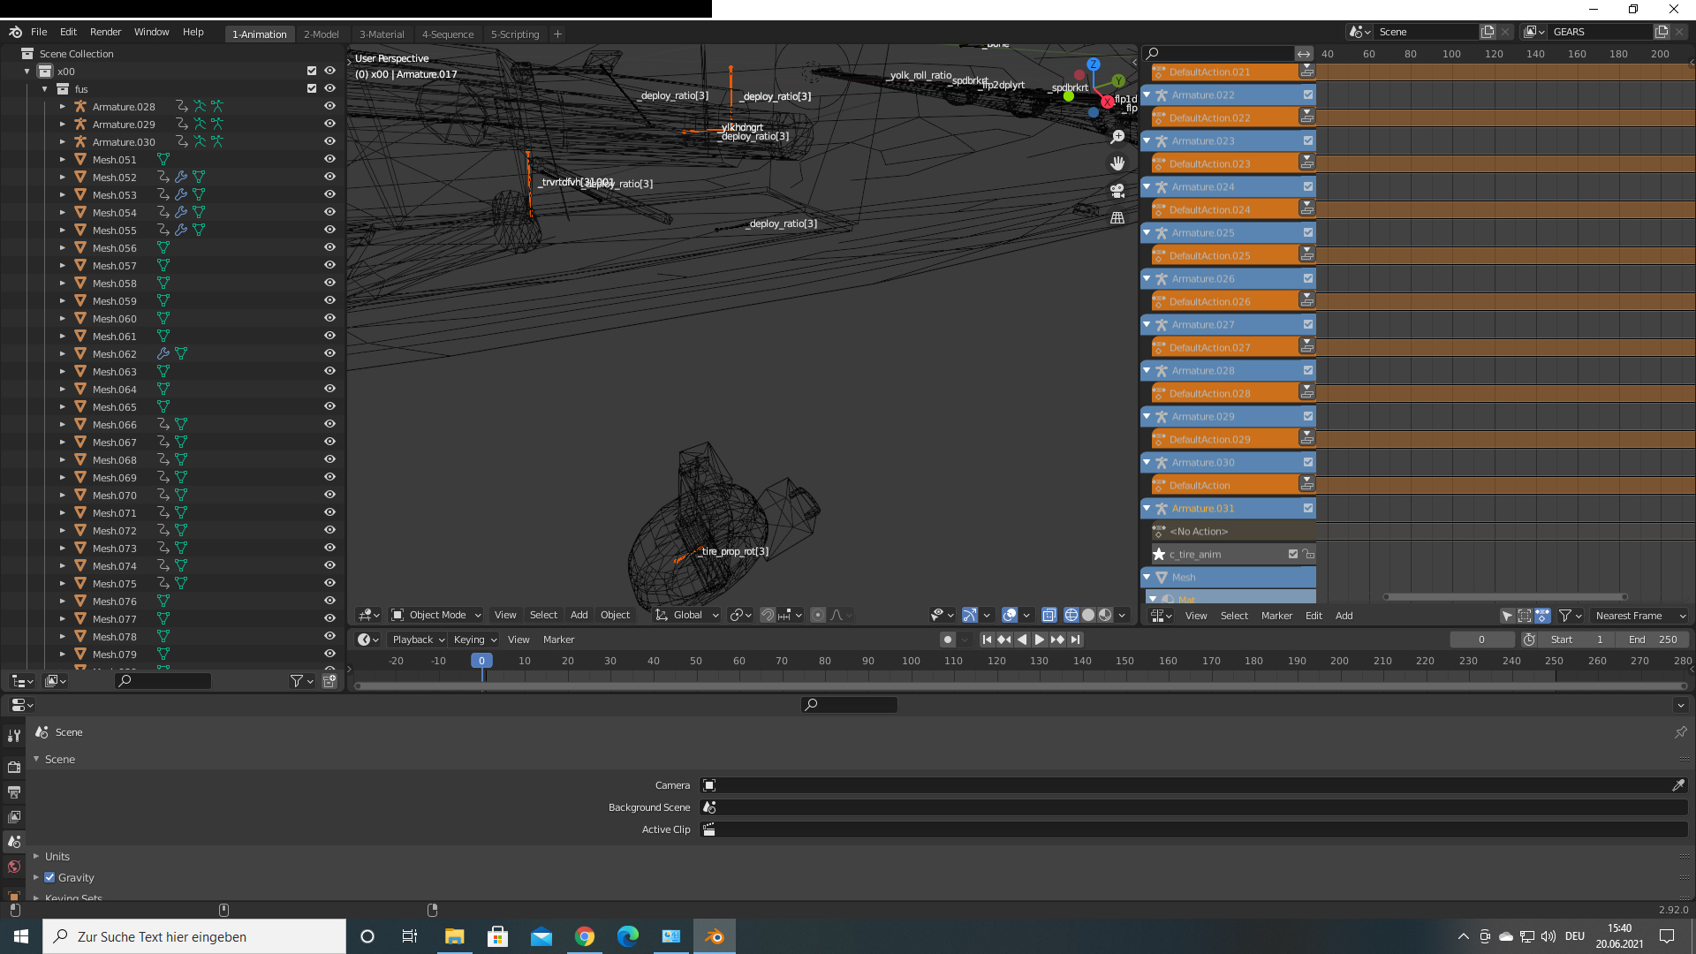Toggle X-ray display in the viewport
Screen dimensions: 1696x954
click(1049, 615)
